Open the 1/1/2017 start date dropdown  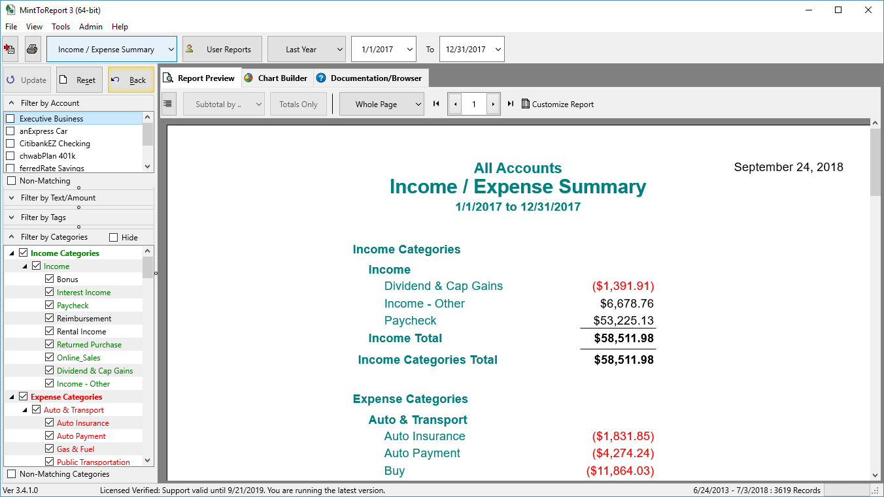click(x=384, y=49)
